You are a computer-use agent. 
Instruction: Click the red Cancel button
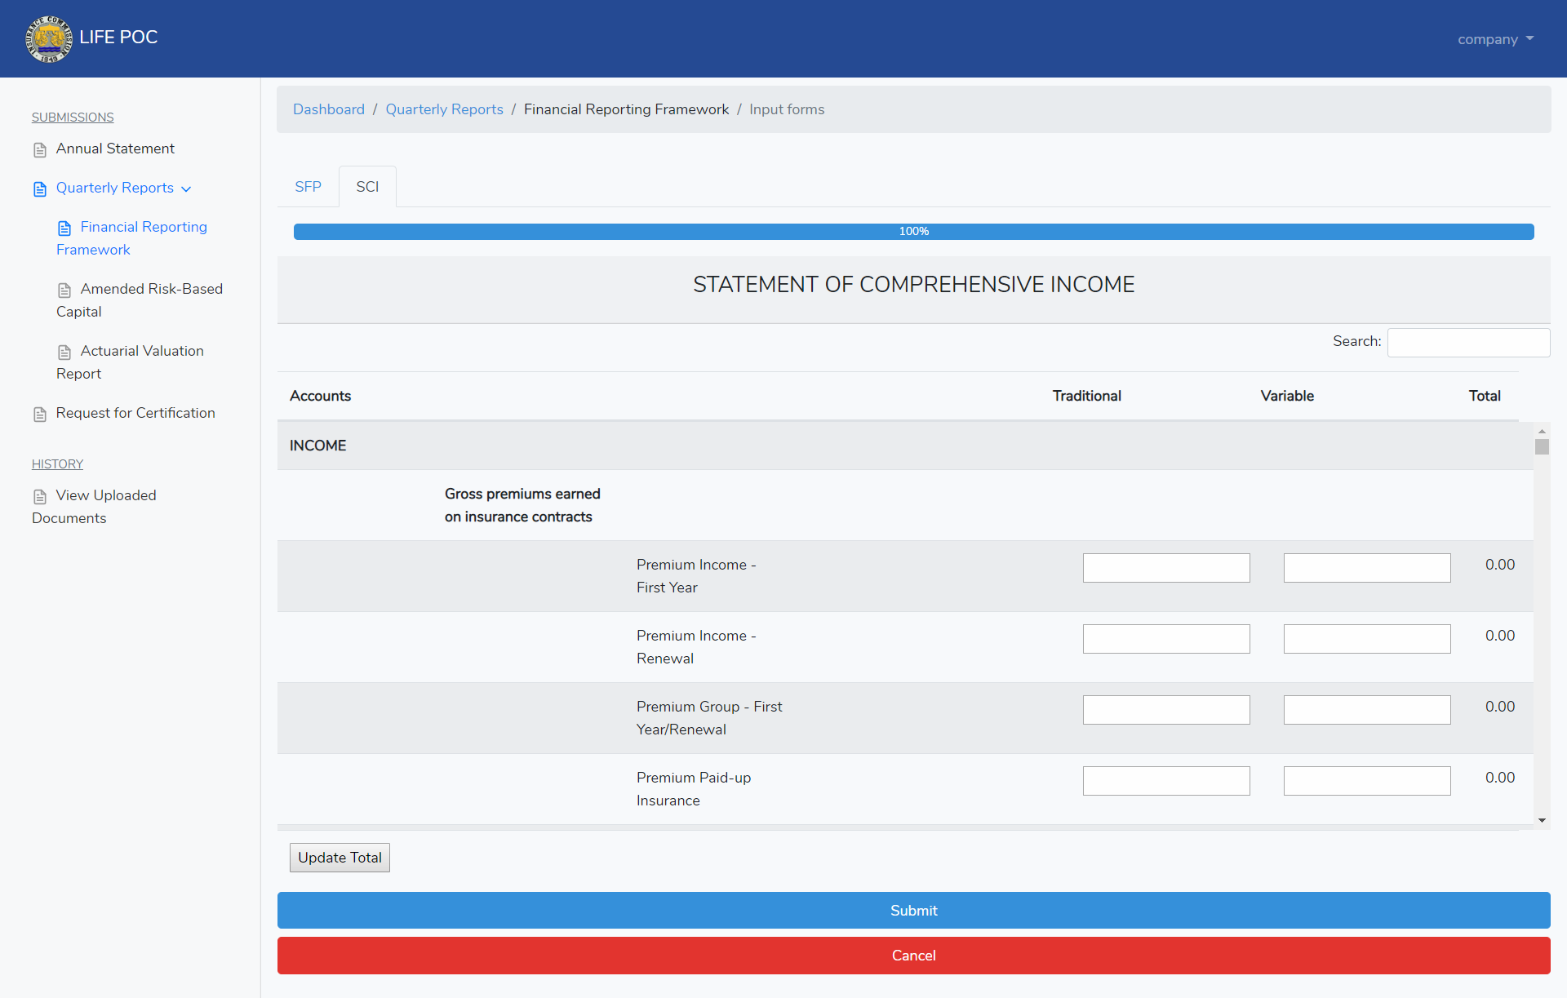tap(913, 956)
